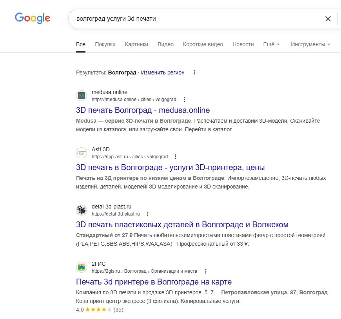Select the Новости tab
This screenshot has height=319, width=341.
coord(243,44)
